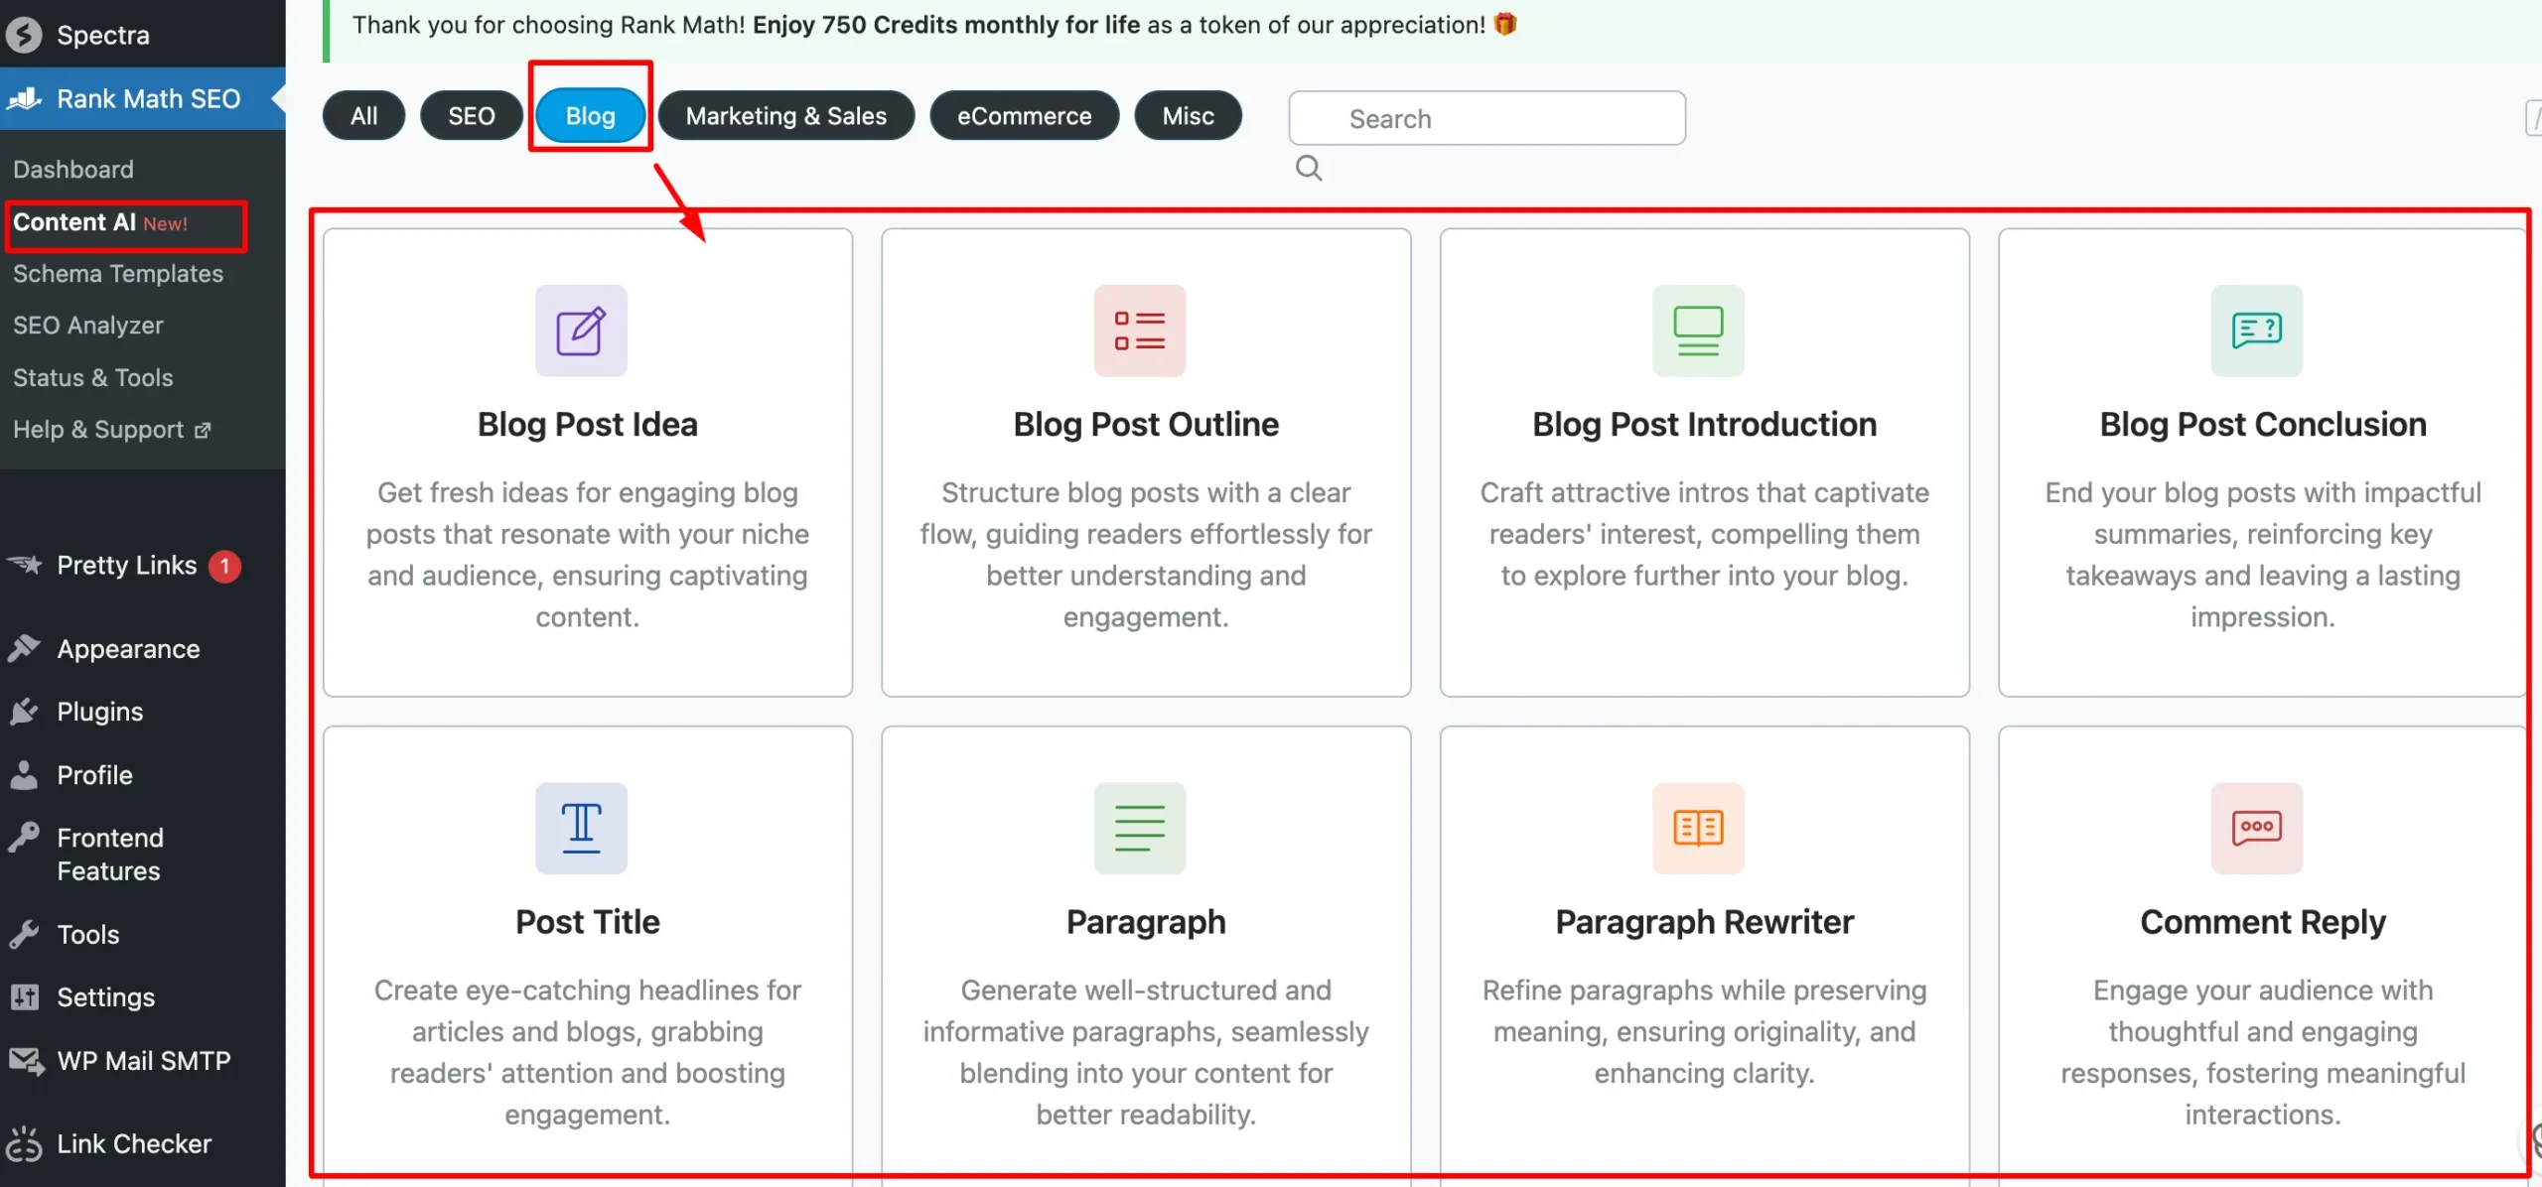Click the Blog Post Introduction monitor icon
2542x1187 pixels.
[x=1698, y=330]
